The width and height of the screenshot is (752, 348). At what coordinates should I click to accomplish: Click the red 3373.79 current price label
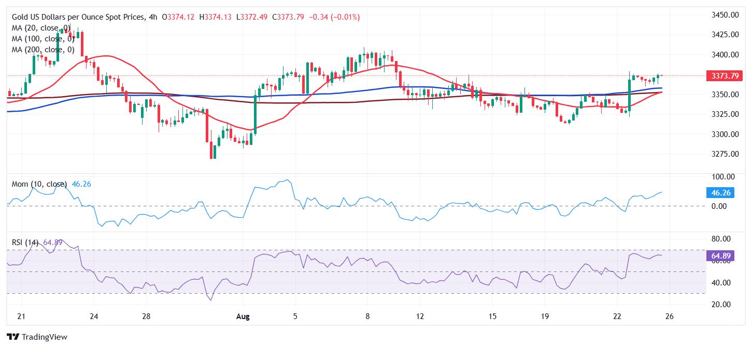[725, 76]
